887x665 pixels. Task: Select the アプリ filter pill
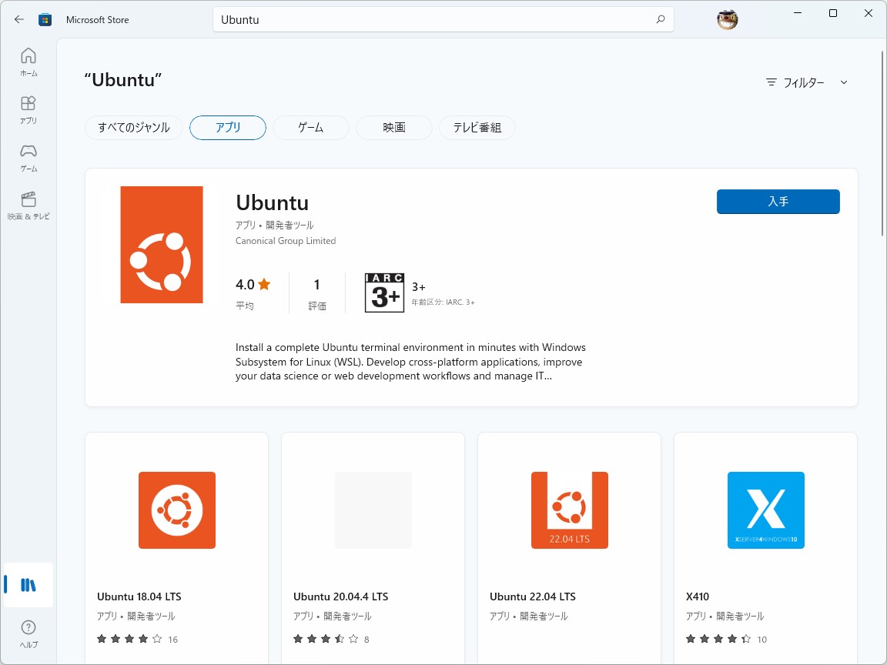[x=227, y=128]
